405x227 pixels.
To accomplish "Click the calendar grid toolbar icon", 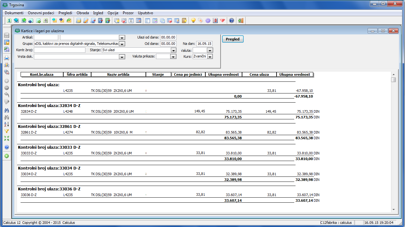I will click(138, 21).
